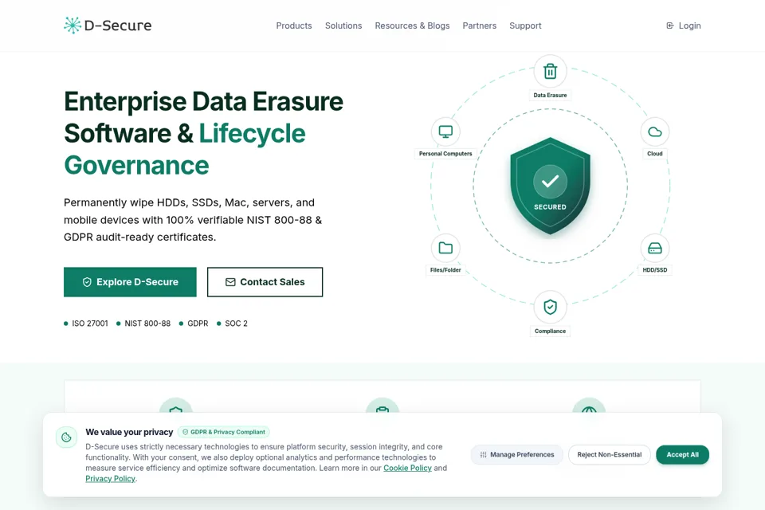Click the Cloud icon
Image resolution: width=765 pixels, height=510 pixels.
pos(655,131)
